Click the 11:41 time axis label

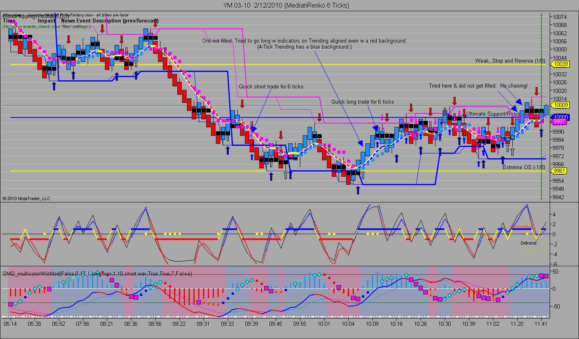click(x=541, y=323)
